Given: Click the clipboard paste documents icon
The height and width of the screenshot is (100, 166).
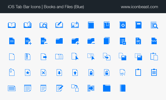Looking at the screenshot, I should tap(154, 57).
